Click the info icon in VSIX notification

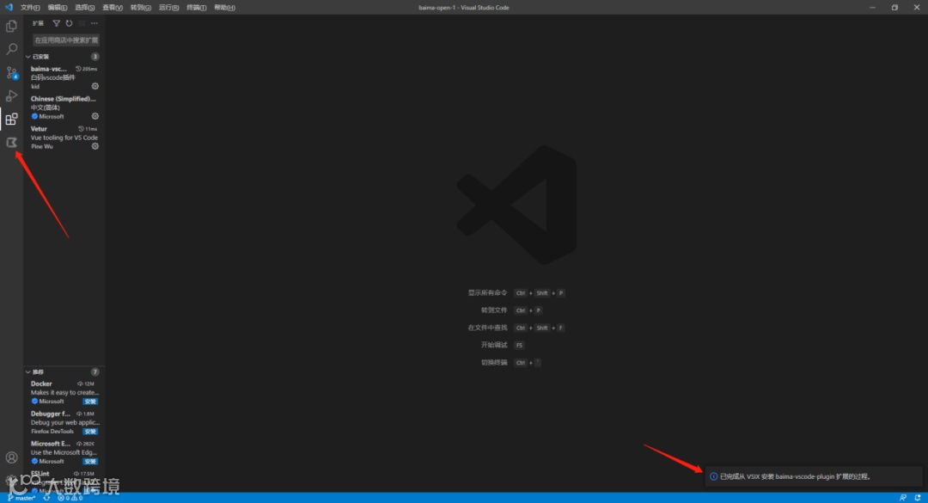pos(713,476)
